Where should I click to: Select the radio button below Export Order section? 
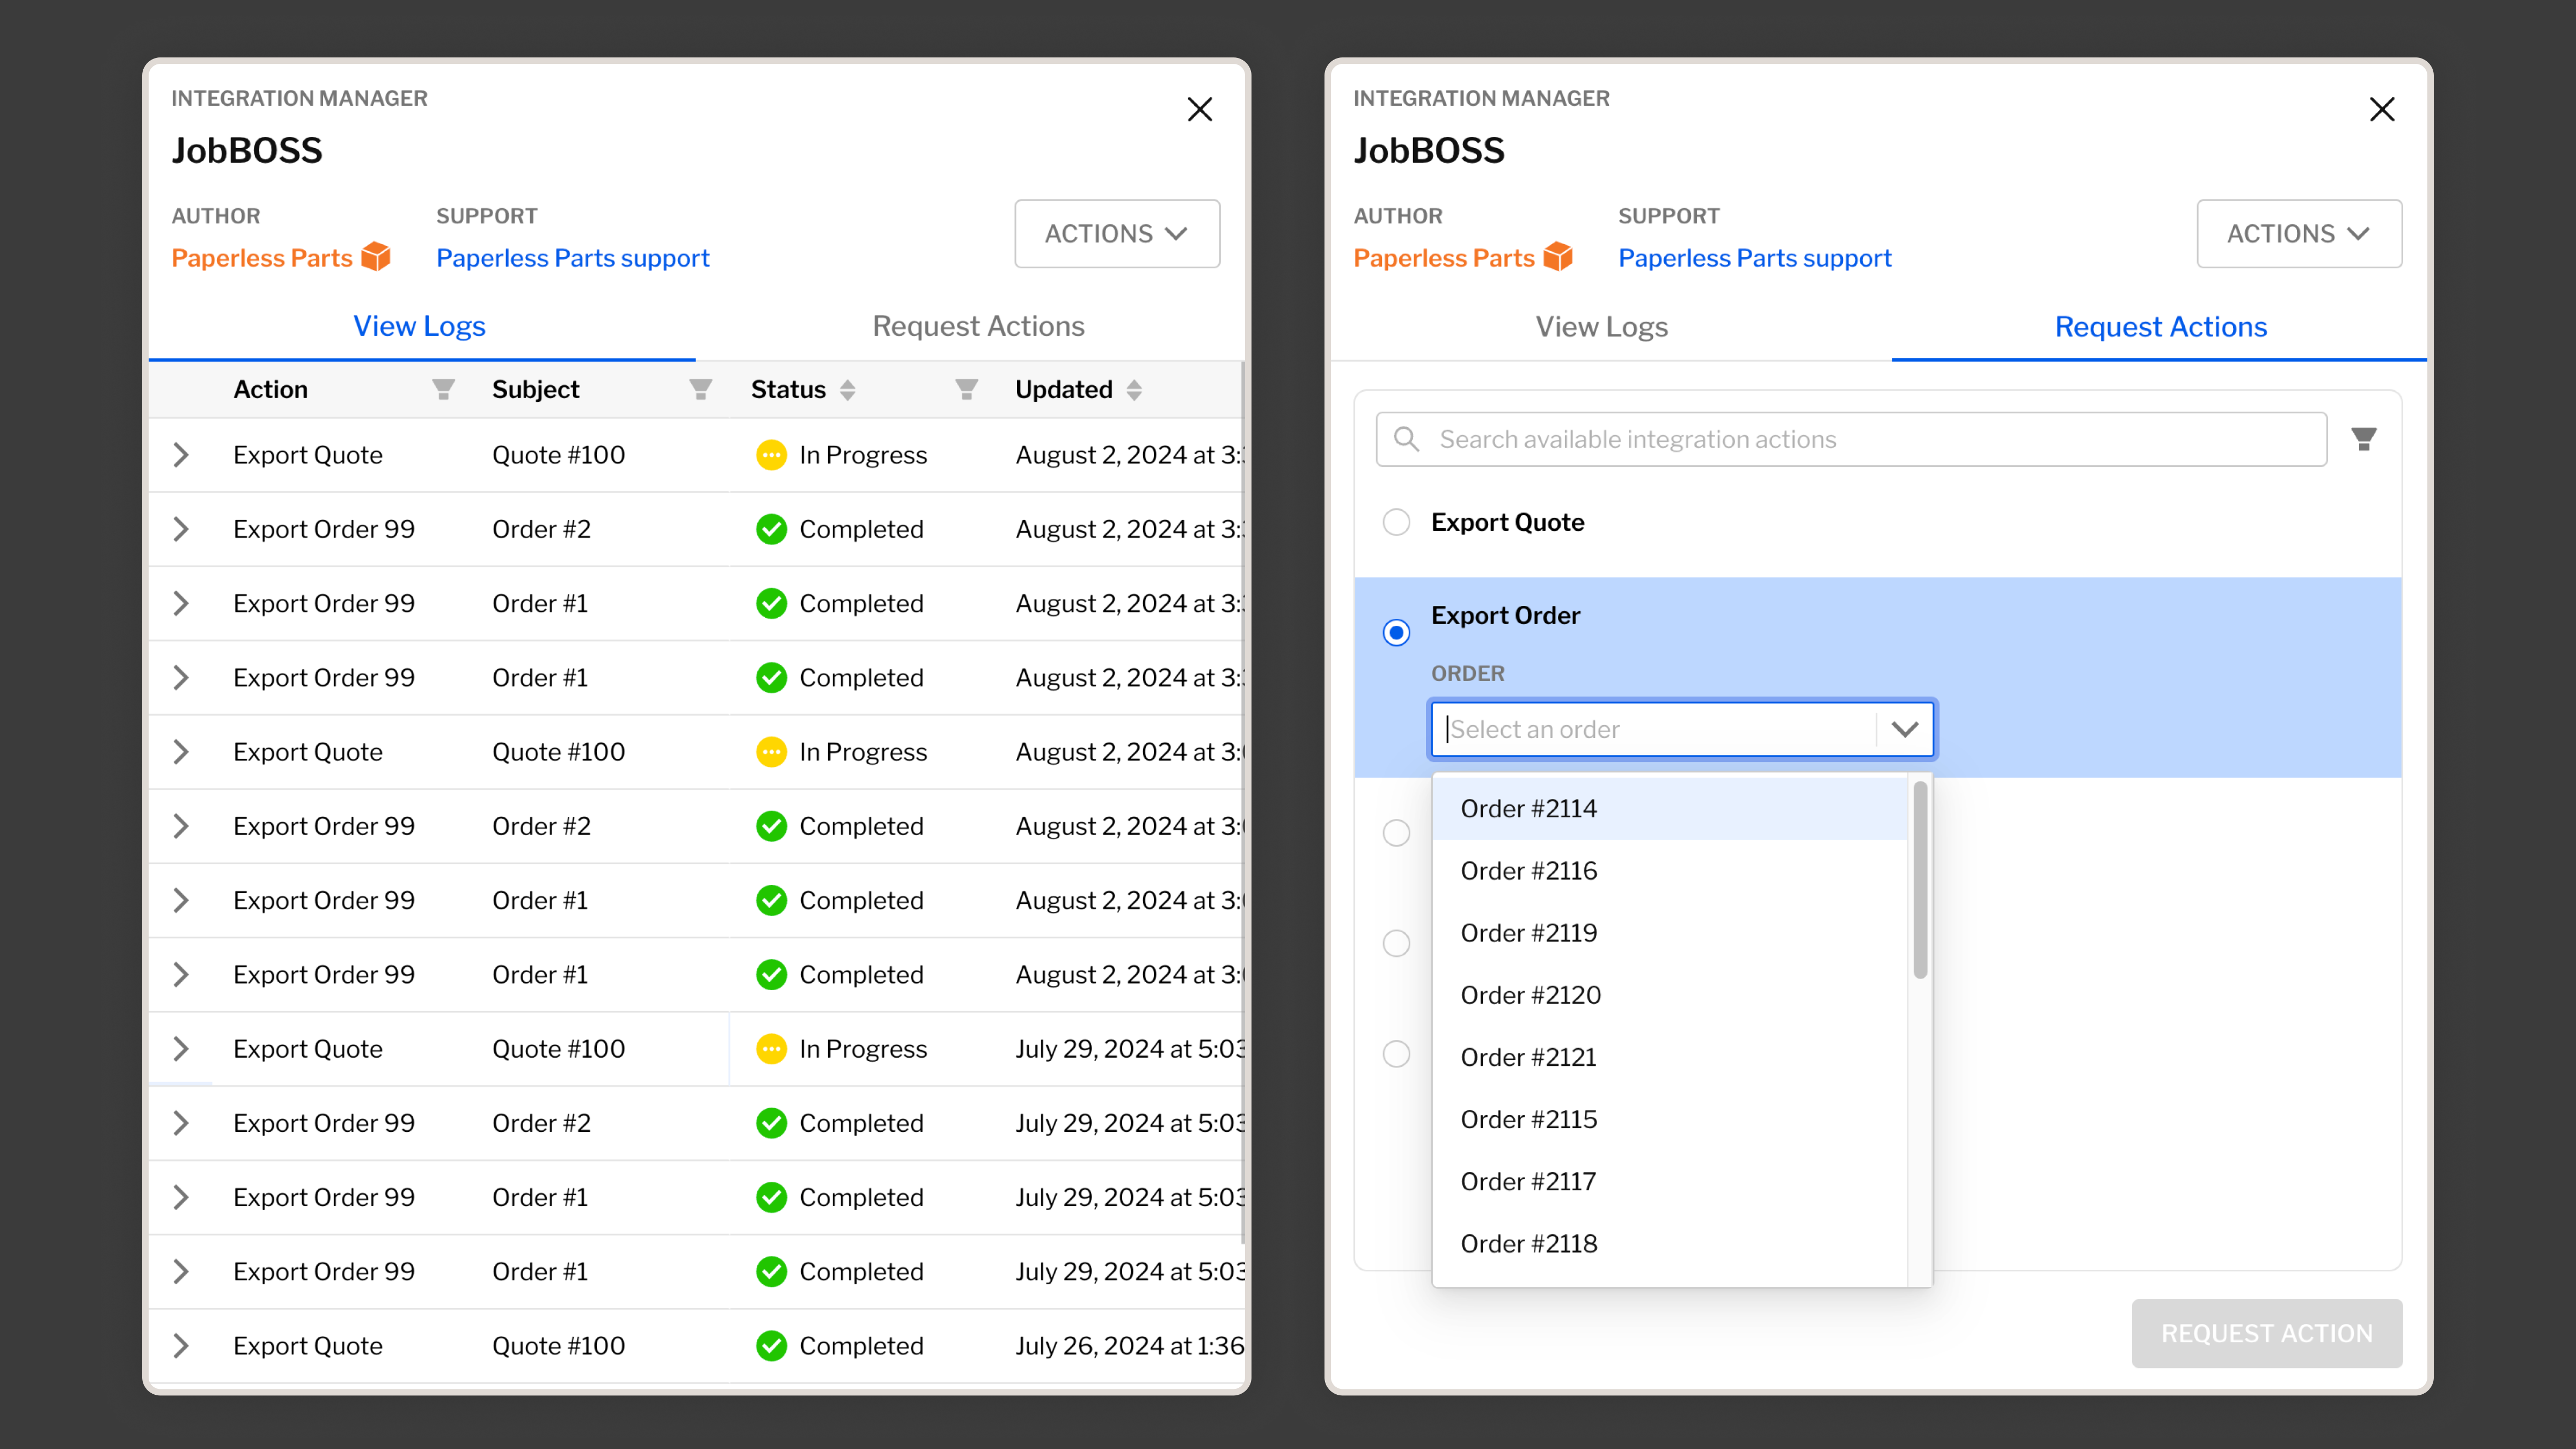(x=1396, y=833)
